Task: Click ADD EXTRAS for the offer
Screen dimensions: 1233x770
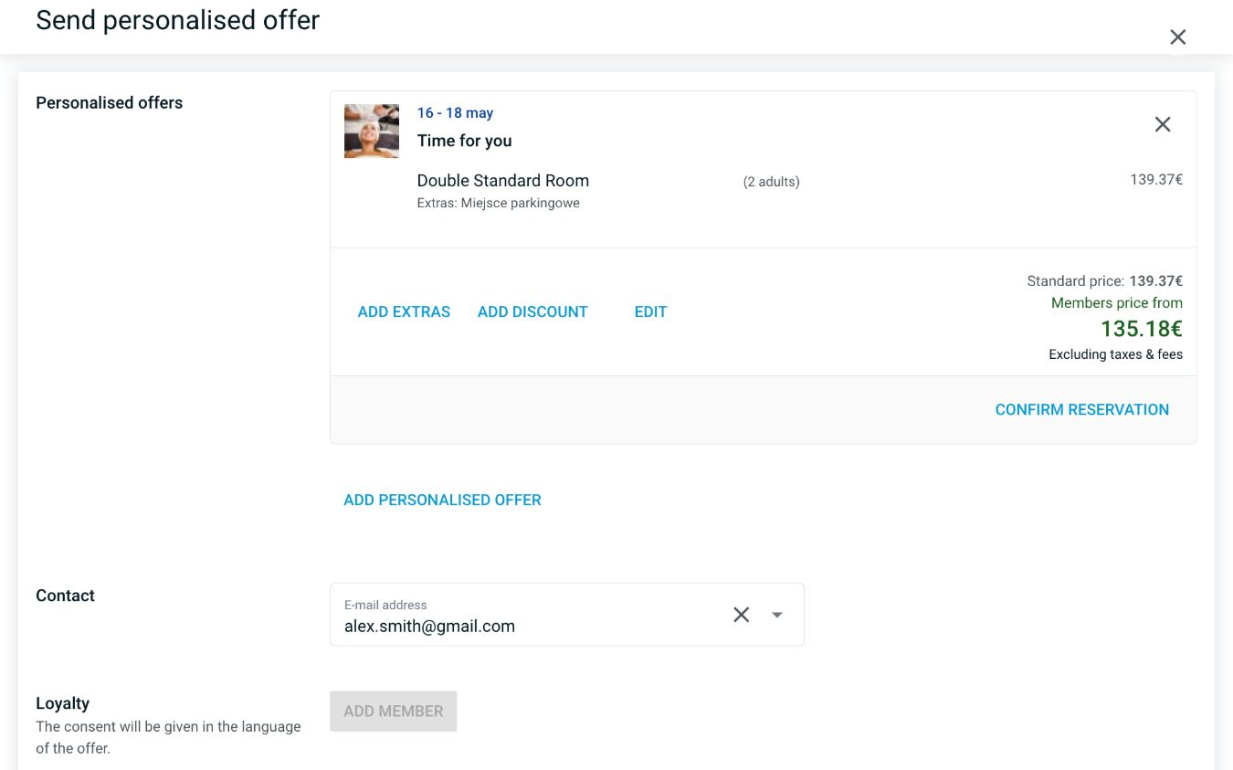Action: (x=404, y=311)
